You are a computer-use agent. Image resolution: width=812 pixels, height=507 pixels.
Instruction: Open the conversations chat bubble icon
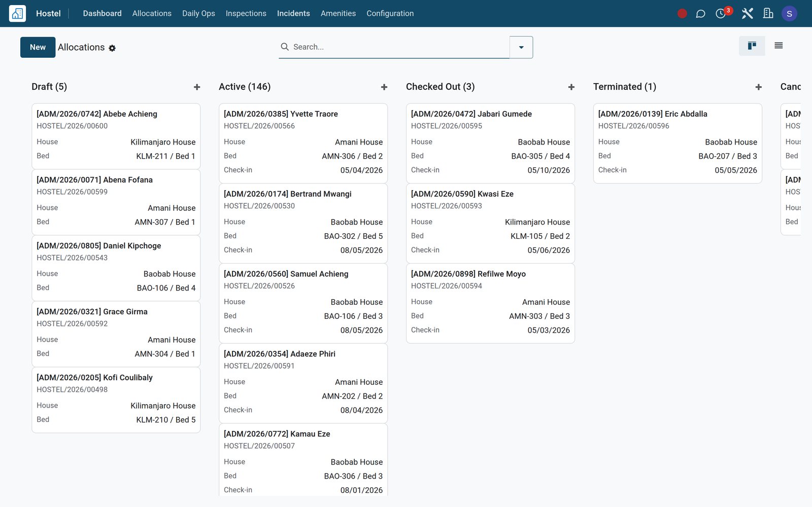tap(700, 14)
